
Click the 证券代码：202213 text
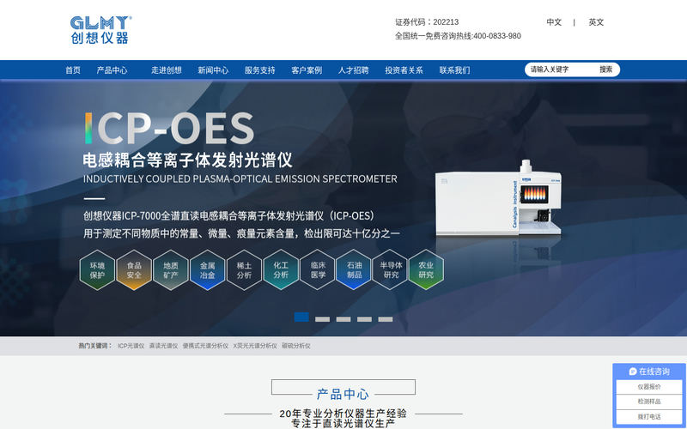[427, 22]
